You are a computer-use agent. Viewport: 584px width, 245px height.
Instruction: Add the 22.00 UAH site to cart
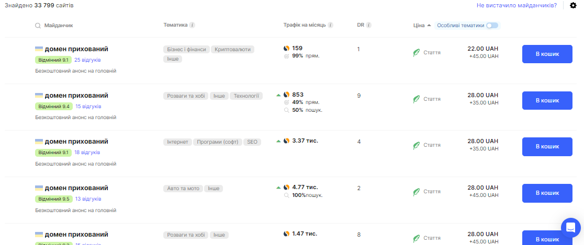[x=547, y=54]
